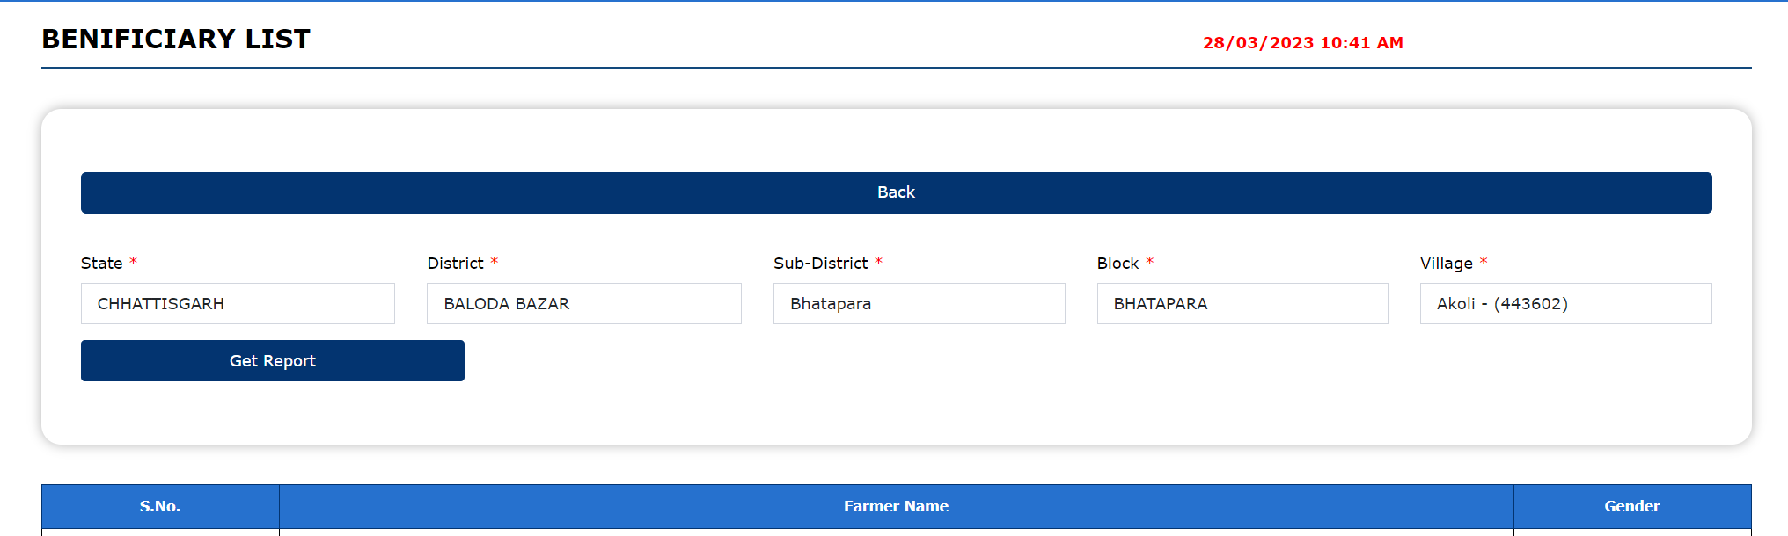Screen dimensions: 1788x536
Task: Open the State dropdown showing CHHATTISGARH
Action: click(x=238, y=304)
